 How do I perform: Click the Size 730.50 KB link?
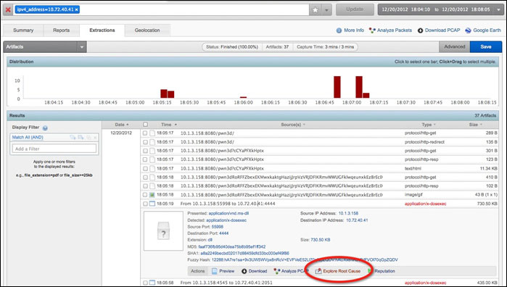click(x=321, y=239)
